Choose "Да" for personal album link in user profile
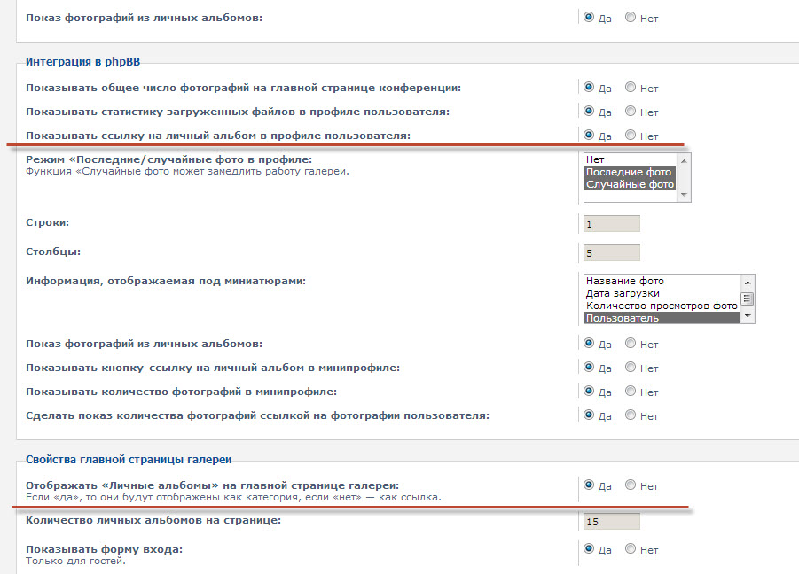This screenshot has width=799, height=574. 589,136
